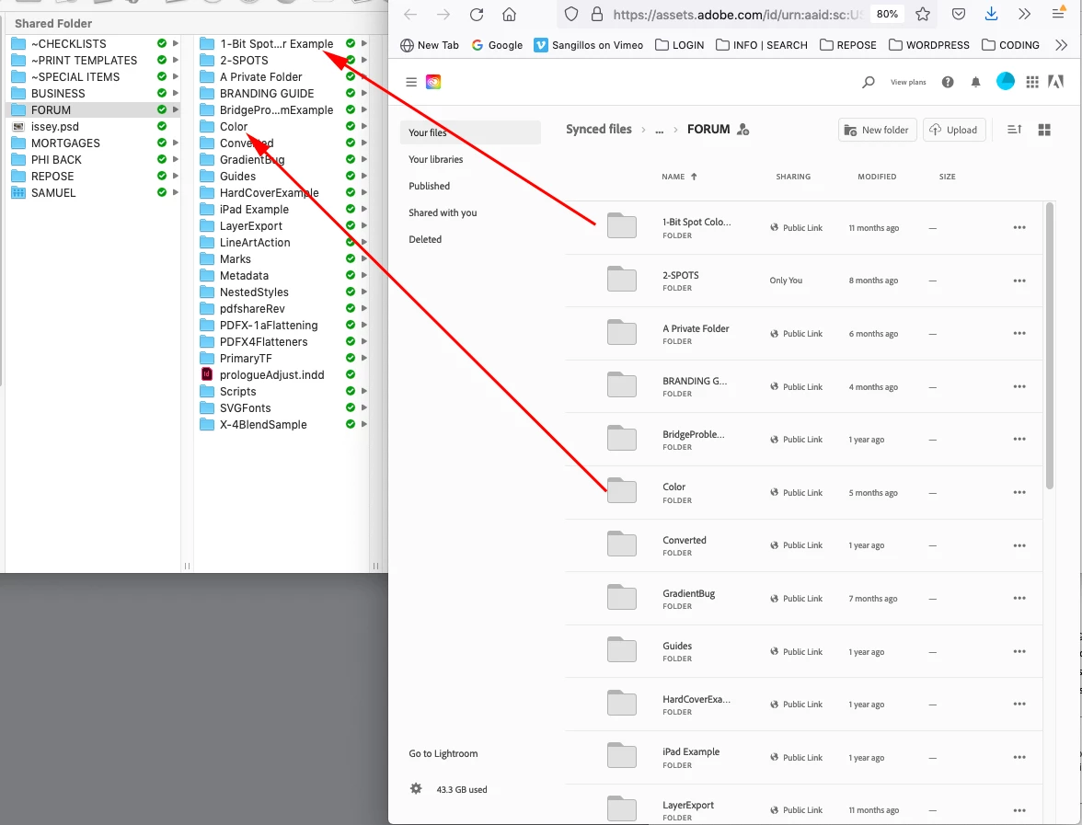
Task: Show more browser toolbar tools
Action: pos(1025,14)
